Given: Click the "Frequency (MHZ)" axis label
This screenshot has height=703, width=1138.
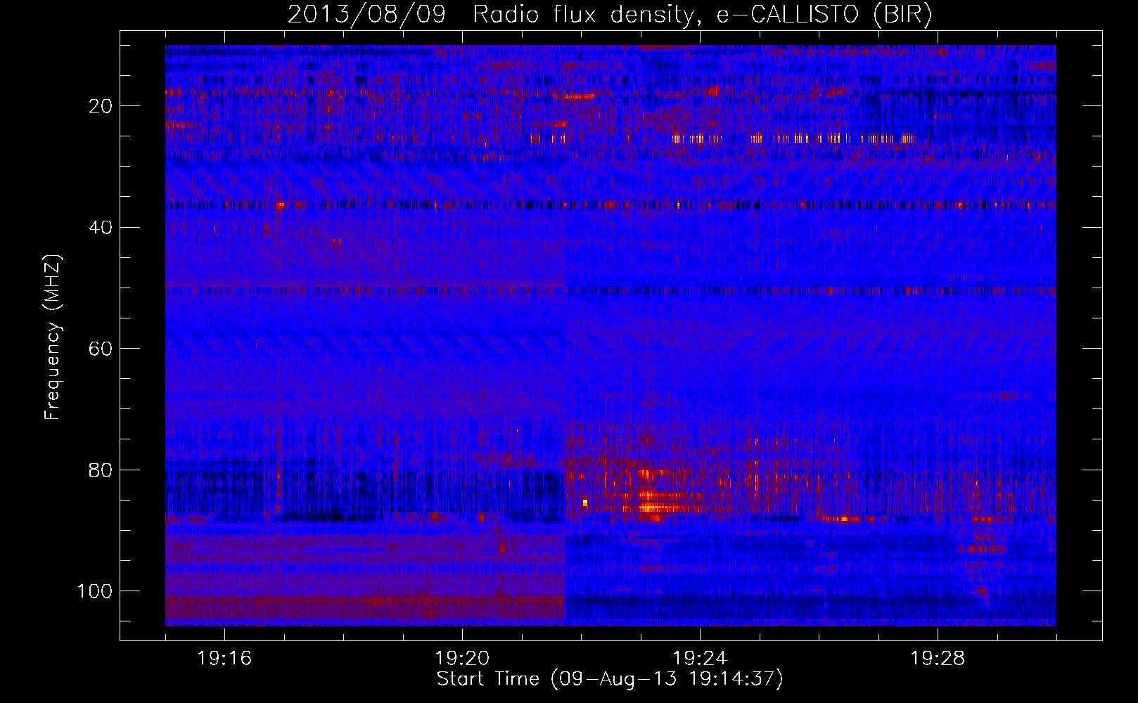Looking at the screenshot, I should [x=53, y=337].
